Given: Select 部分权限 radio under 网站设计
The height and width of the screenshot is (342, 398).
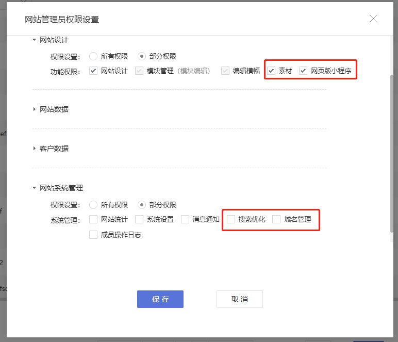Looking at the screenshot, I should pyautogui.click(x=142, y=56).
